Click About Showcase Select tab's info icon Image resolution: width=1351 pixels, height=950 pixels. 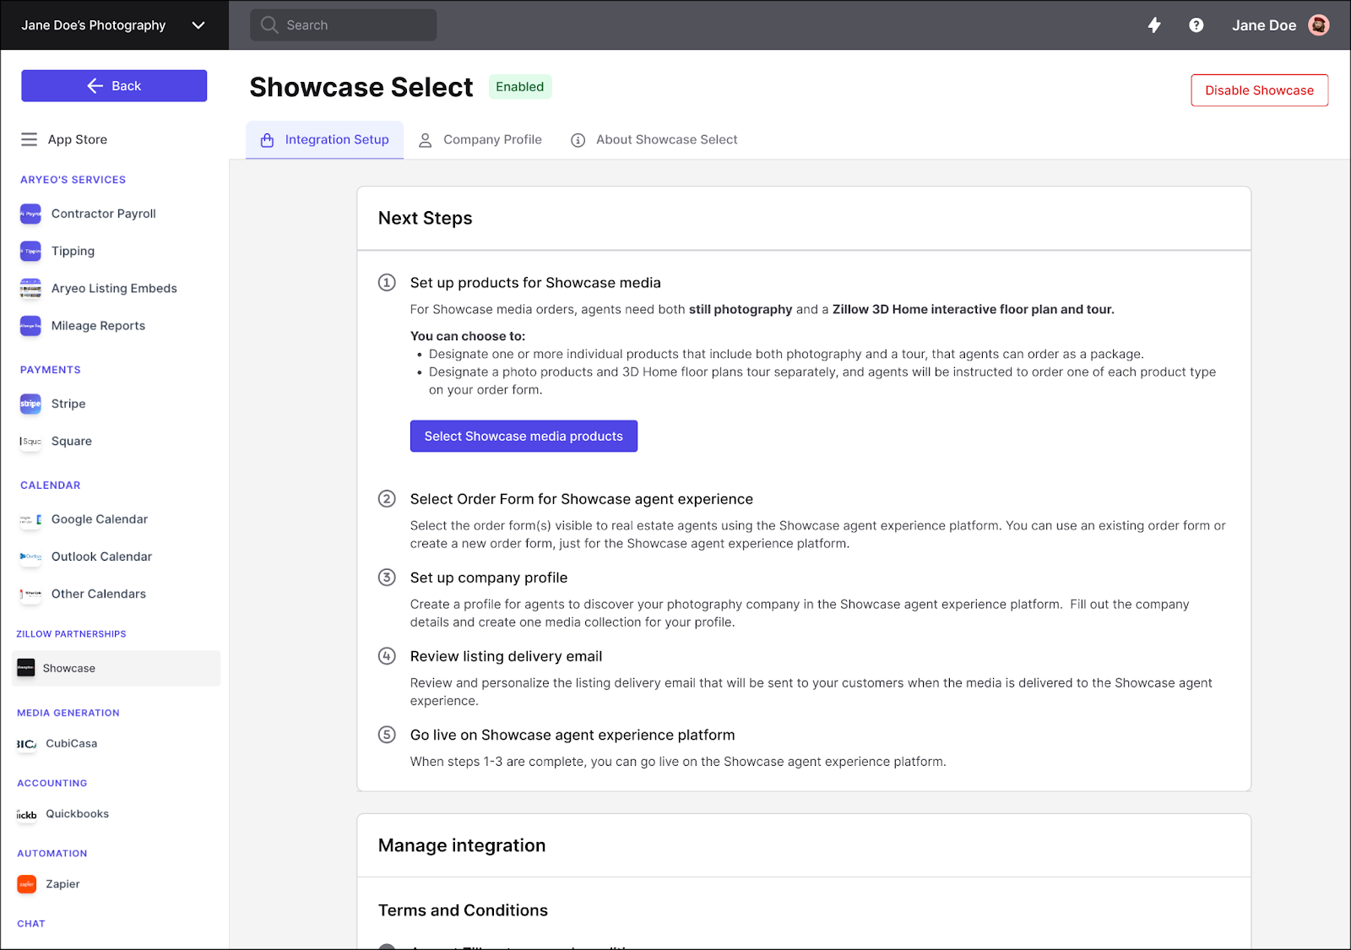coord(578,140)
